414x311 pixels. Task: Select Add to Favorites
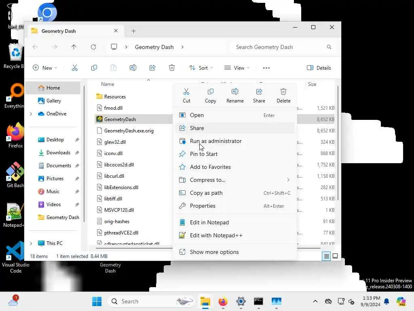coord(235,167)
